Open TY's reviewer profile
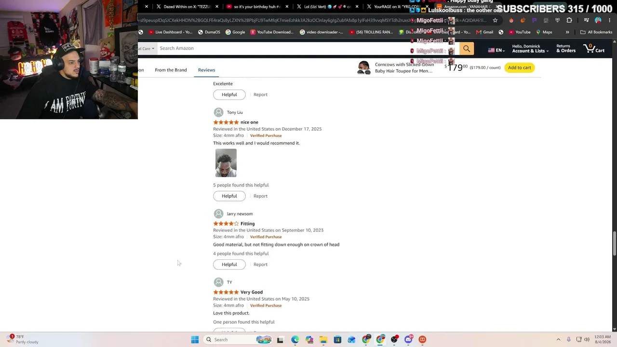 click(223, 282)
